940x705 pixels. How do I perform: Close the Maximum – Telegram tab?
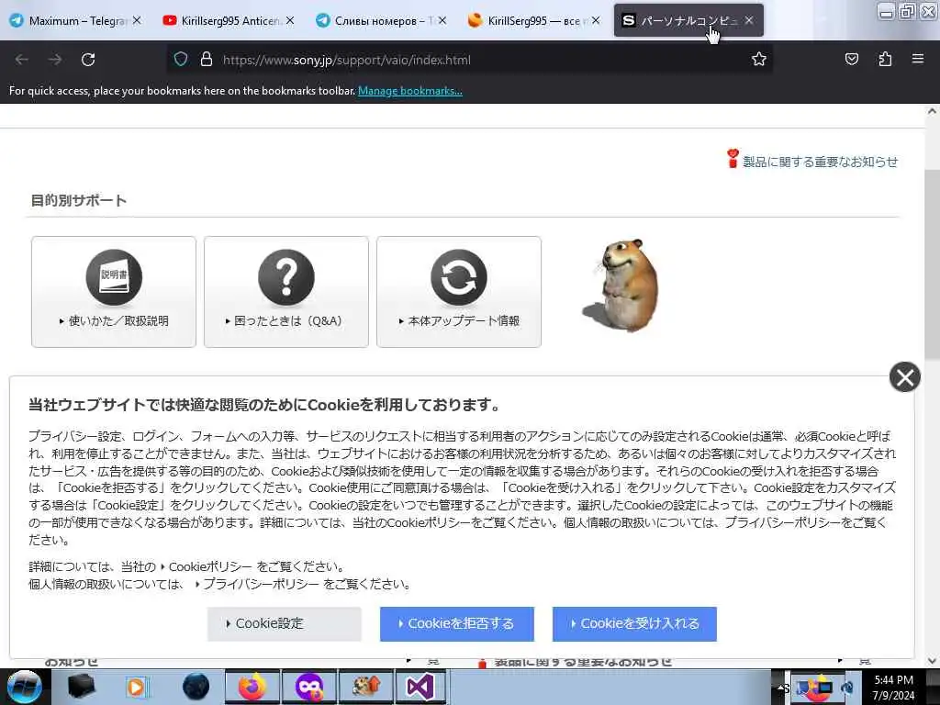pos(138,20)
